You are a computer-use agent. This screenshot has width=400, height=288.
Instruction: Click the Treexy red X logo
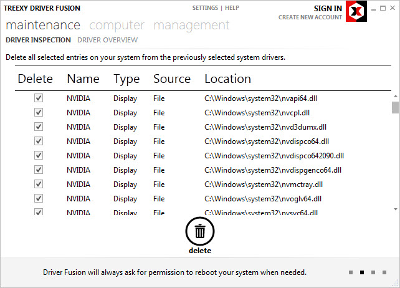click(x=356, y=11)
